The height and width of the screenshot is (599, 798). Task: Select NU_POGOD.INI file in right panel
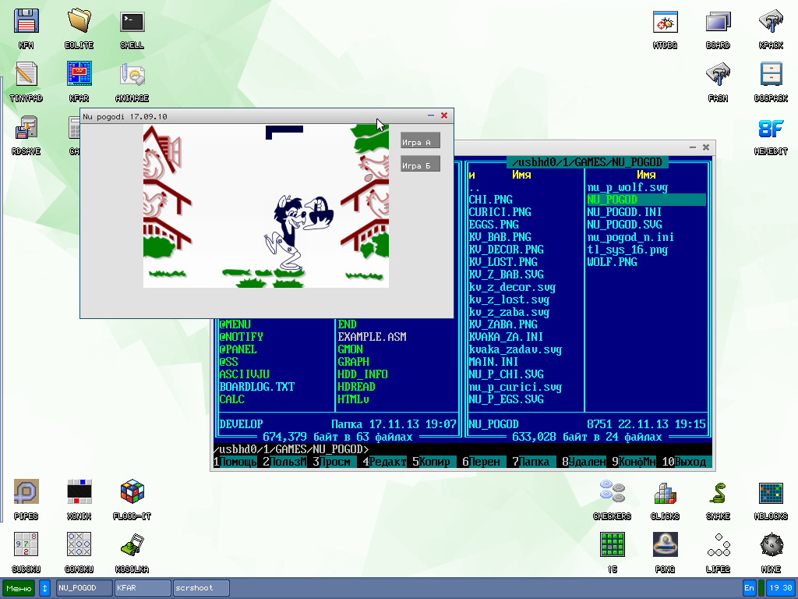point(624,212)
